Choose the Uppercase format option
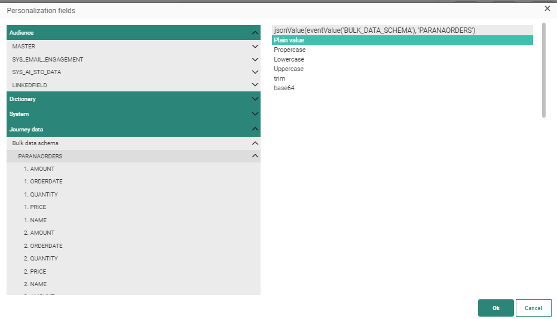This screenshot has width=557, height=319. (289, 69)
